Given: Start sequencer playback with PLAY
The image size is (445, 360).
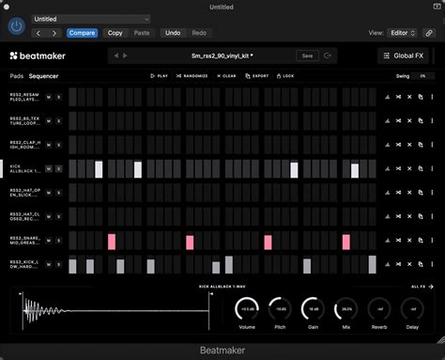Looking at the screenshot, I should [x=160, y=76].
